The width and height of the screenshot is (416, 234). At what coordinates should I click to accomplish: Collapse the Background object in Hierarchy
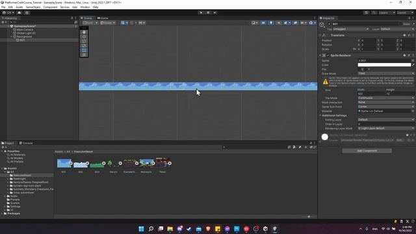(x=12, y=36)
